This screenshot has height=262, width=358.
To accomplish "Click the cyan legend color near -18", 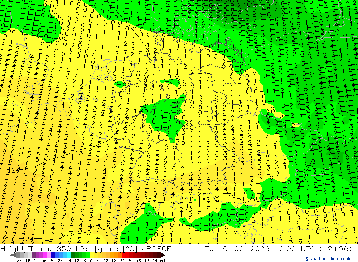I will (x=69, y=255).
